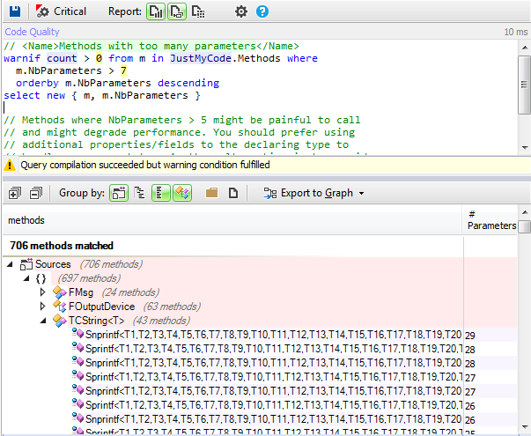The image size is (531, 436).
Task: Open the Export to Graph dropdown arrow
Action: (x=361, y=193)
